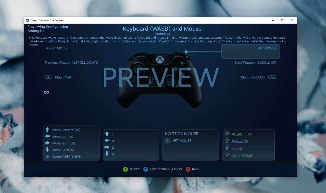Screen dimensions: 326x193
Task: Click Previous Weapon (SCROLL DOWN) bumper binding
Action: 71,63
